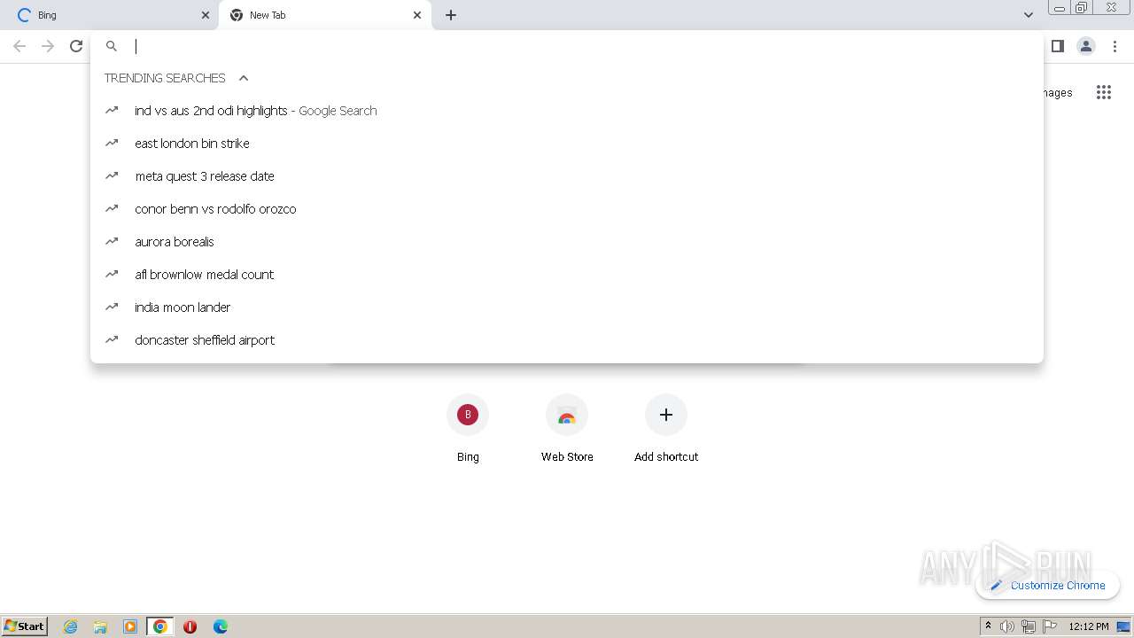Click the reload page icon
Screen dimensions: 1134x638
click(x=76, y=46)
